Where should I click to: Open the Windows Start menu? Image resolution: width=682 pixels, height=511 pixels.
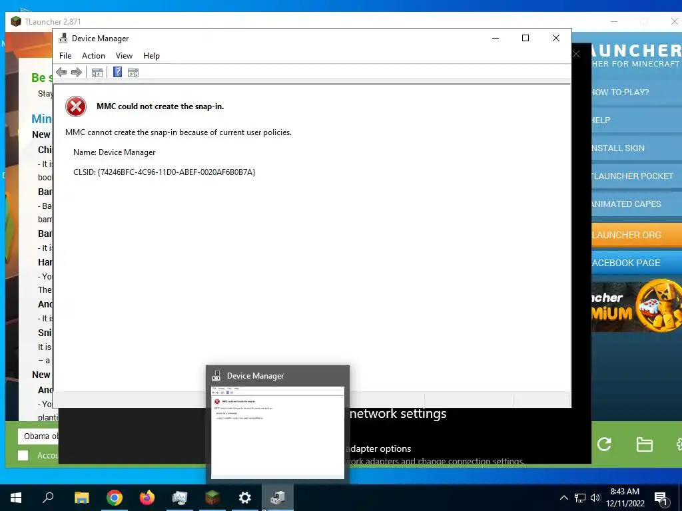(x=16, y=498)
